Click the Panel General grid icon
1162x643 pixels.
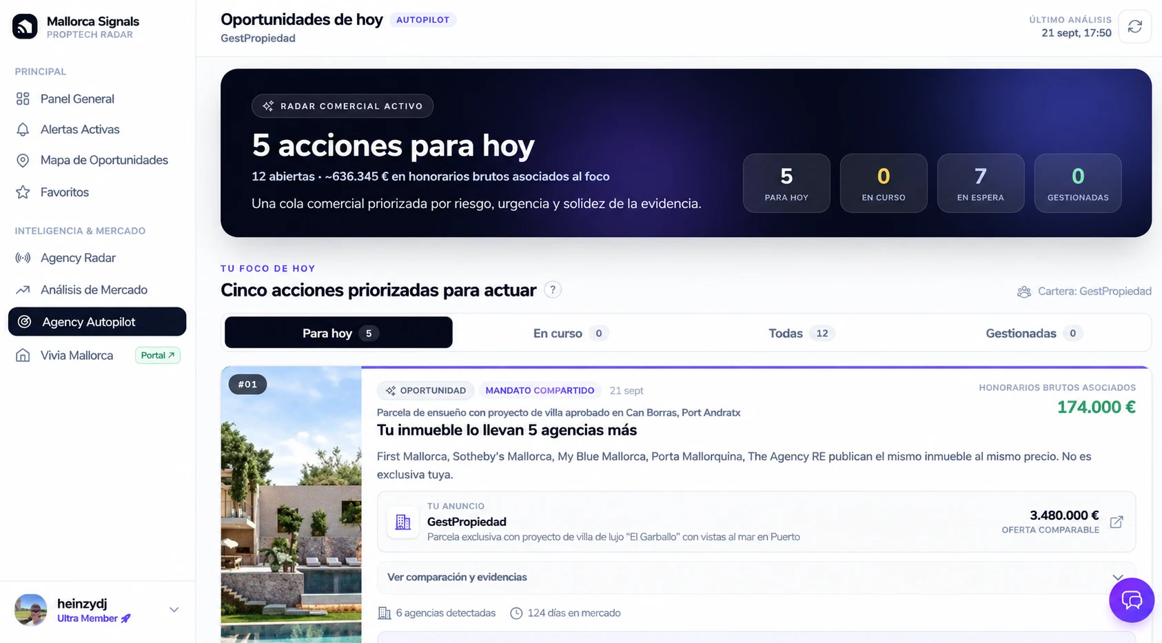tap(23, 99)
